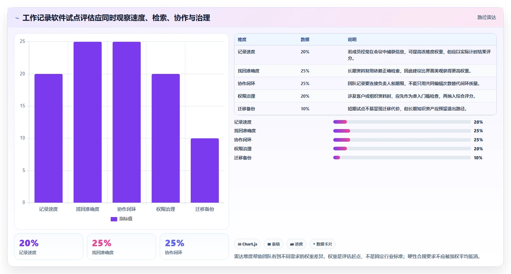Viewport: 511px width, 274px height.
Task: Click the 说明 column header
Action: coord(352,39)
